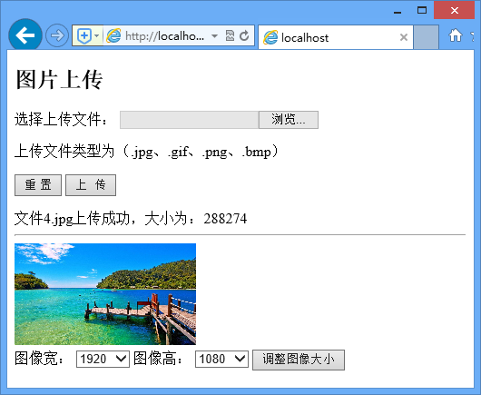Open the image height dropdown showing 1080
The height and width of the screenshot is (395, 481).
(221, 359)
